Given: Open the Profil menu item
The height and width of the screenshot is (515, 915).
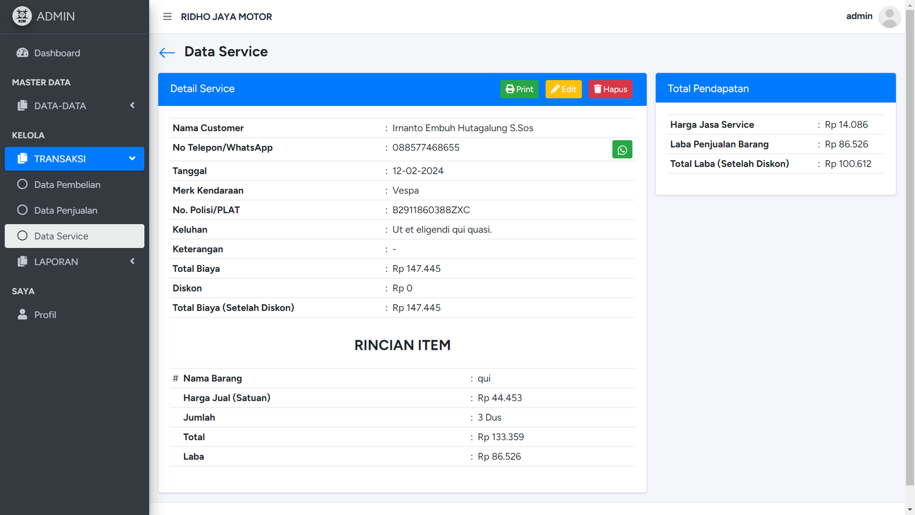Looking at the screenshot, I should 45,315.
